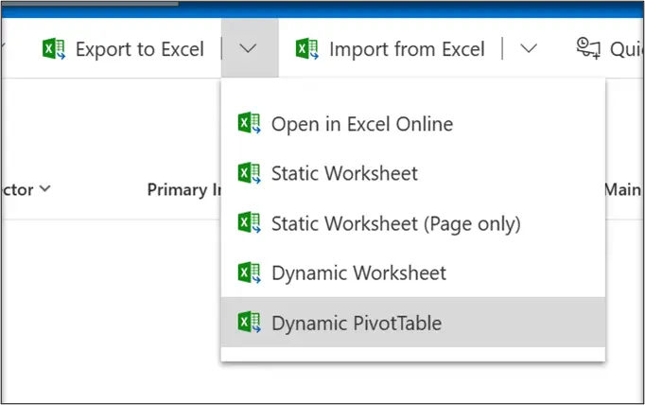The height and width of the screenshot is (405, 645).
Task: Click the Main column header at right
Action: tap(622, 190)
